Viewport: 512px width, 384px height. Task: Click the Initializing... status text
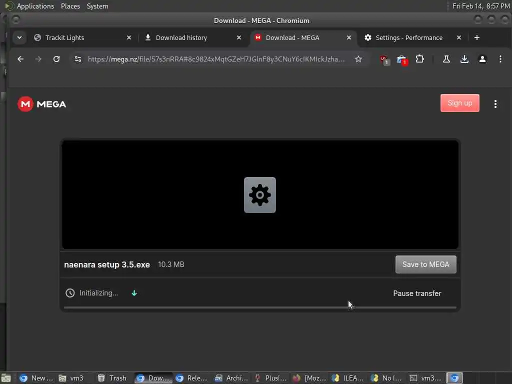(98, 293)
